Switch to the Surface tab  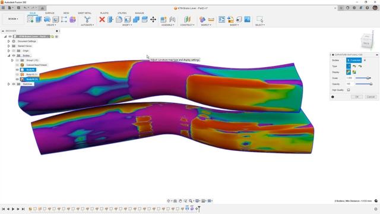pos(50,13)
